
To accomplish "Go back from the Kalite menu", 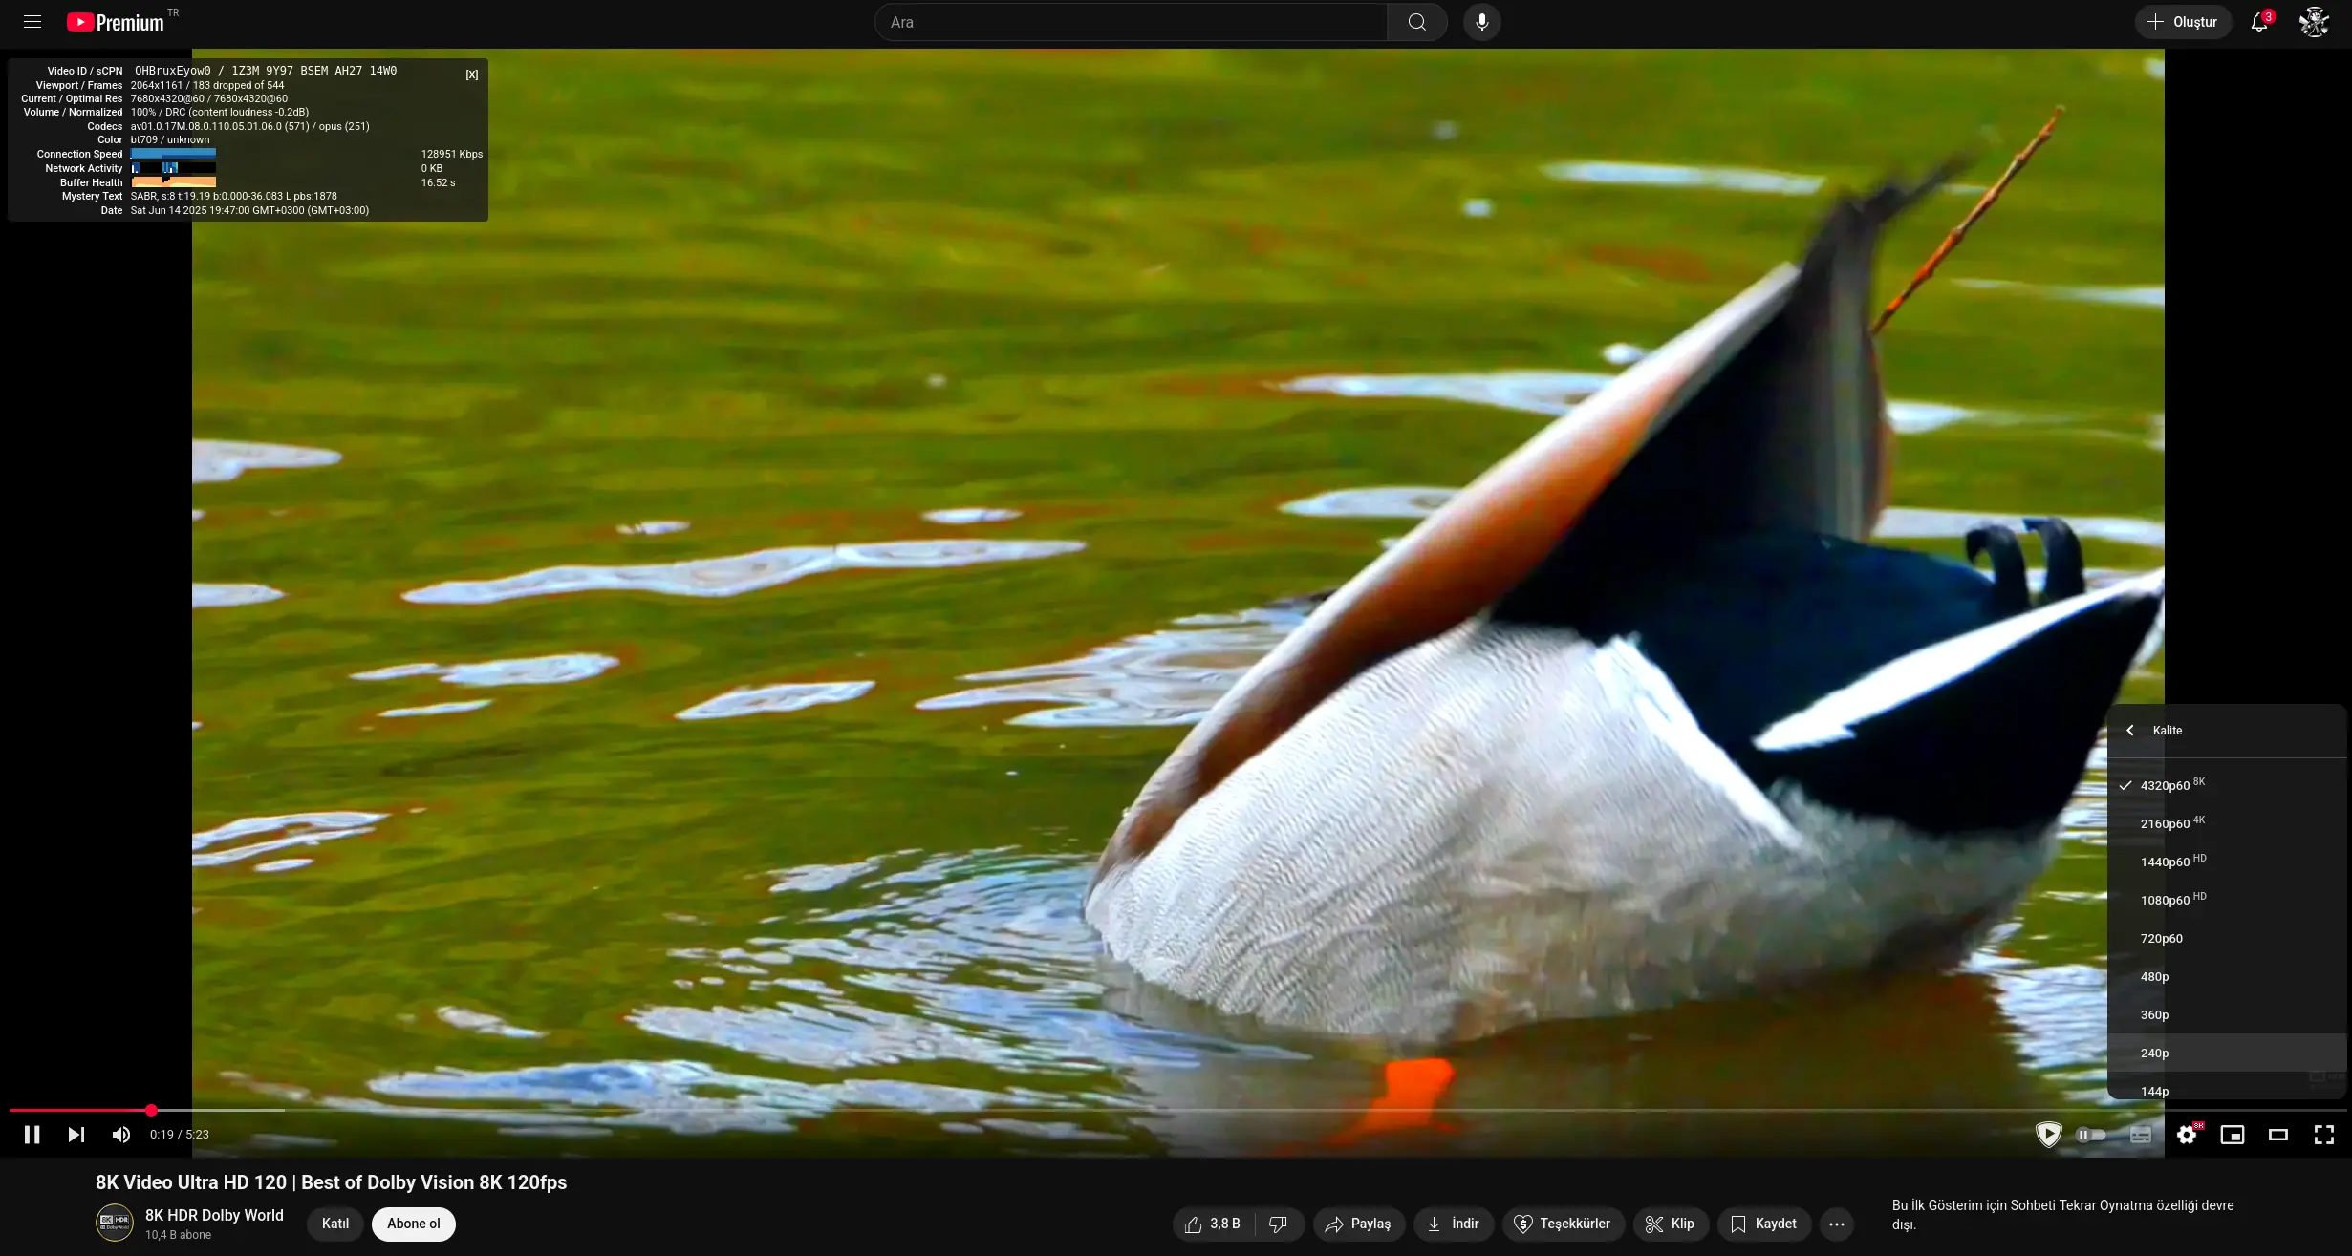I will point(2130,731).
